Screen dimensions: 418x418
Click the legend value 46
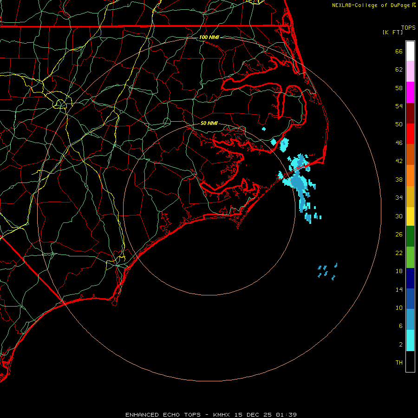399,143
